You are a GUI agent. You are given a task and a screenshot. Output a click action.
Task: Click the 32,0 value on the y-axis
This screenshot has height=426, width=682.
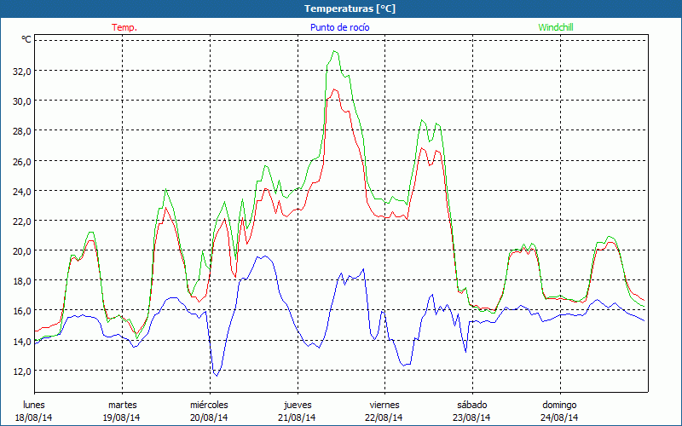click(21, 71)
